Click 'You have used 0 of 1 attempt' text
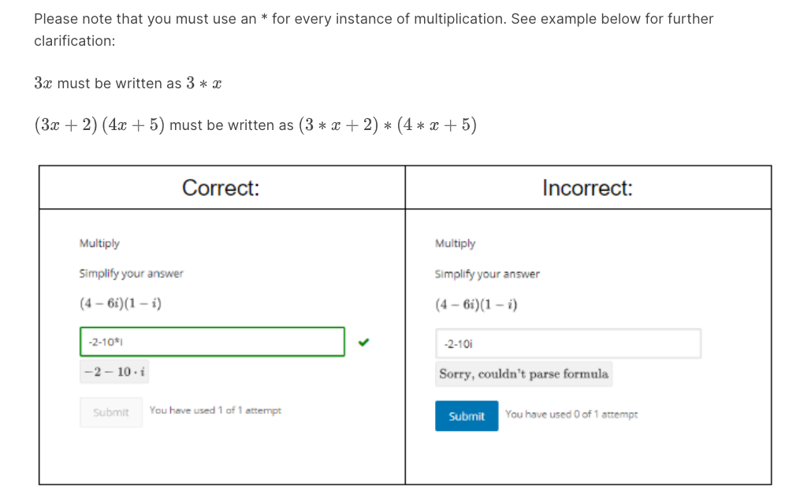Screen dimensions: 785x502 point(571,414)
